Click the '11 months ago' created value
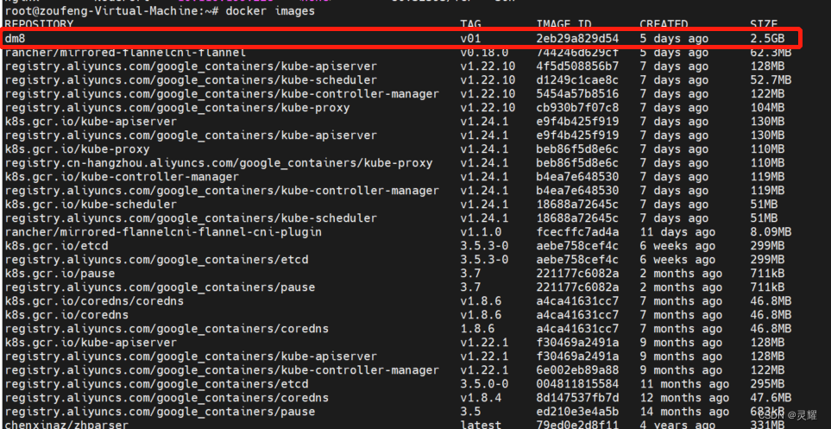This screenshot has width=831, height=429. (684, 383)
